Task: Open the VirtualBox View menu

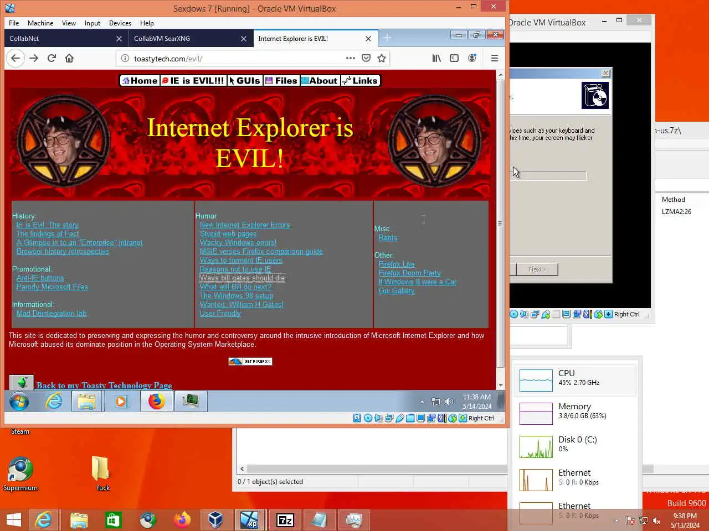Action: point(69,23)
